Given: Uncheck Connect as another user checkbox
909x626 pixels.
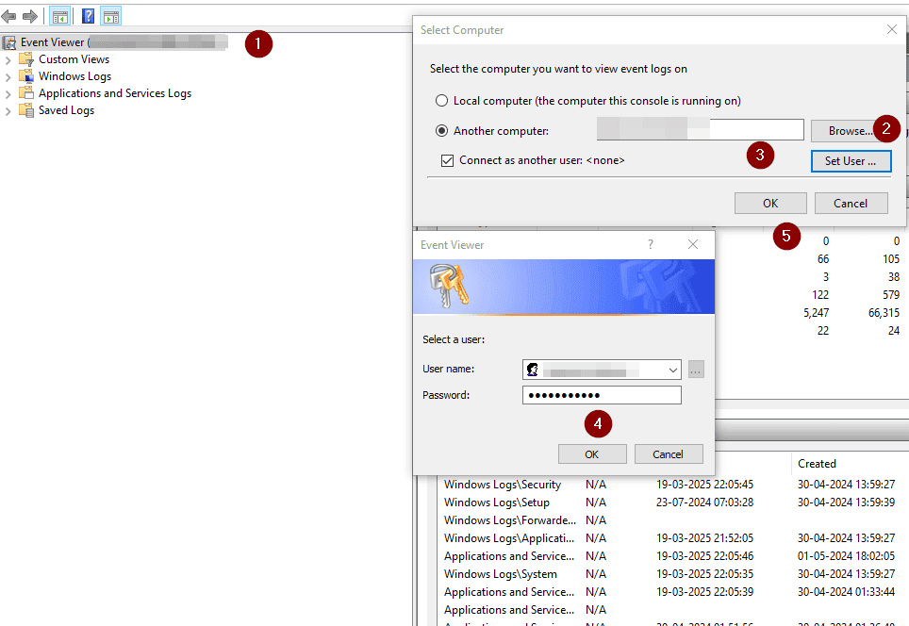Looking at the screenshot, I should coord(448,160).
